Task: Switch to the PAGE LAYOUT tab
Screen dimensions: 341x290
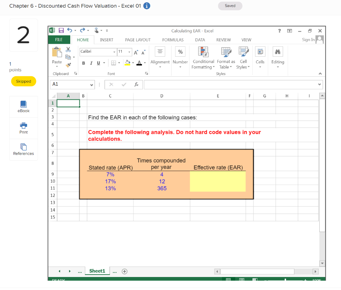Action: coord(138,40)
